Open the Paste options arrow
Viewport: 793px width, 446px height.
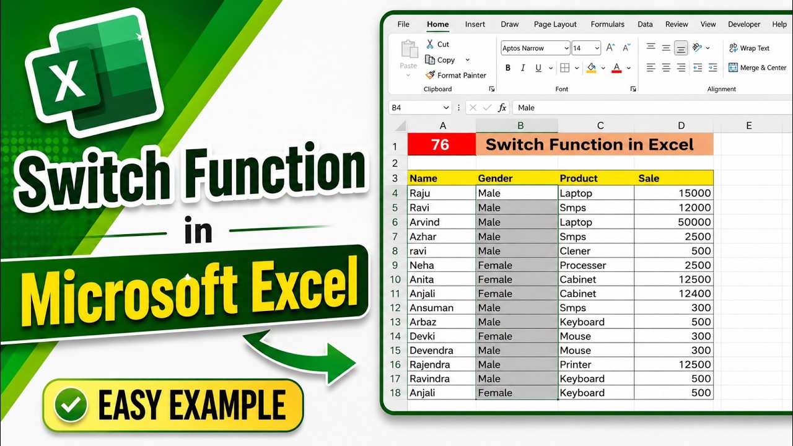coord(409,75)
